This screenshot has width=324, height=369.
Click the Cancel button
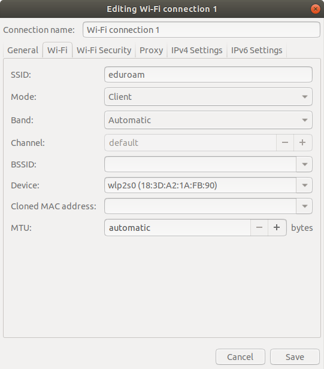(x=240, y=357)
